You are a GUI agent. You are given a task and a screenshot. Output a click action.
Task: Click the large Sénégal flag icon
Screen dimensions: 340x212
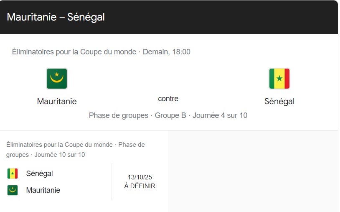click(279, 79)
